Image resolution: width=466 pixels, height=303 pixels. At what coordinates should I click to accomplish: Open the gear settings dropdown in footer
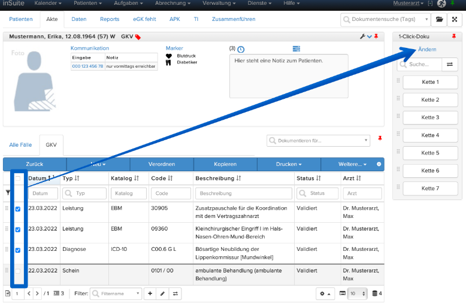[325, 293]
